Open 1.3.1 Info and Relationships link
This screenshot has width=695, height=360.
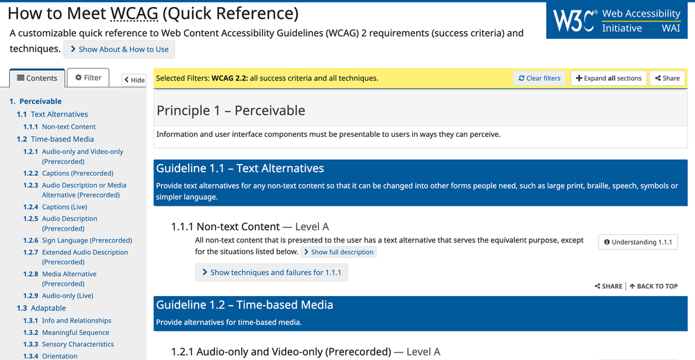click(67, 320)
